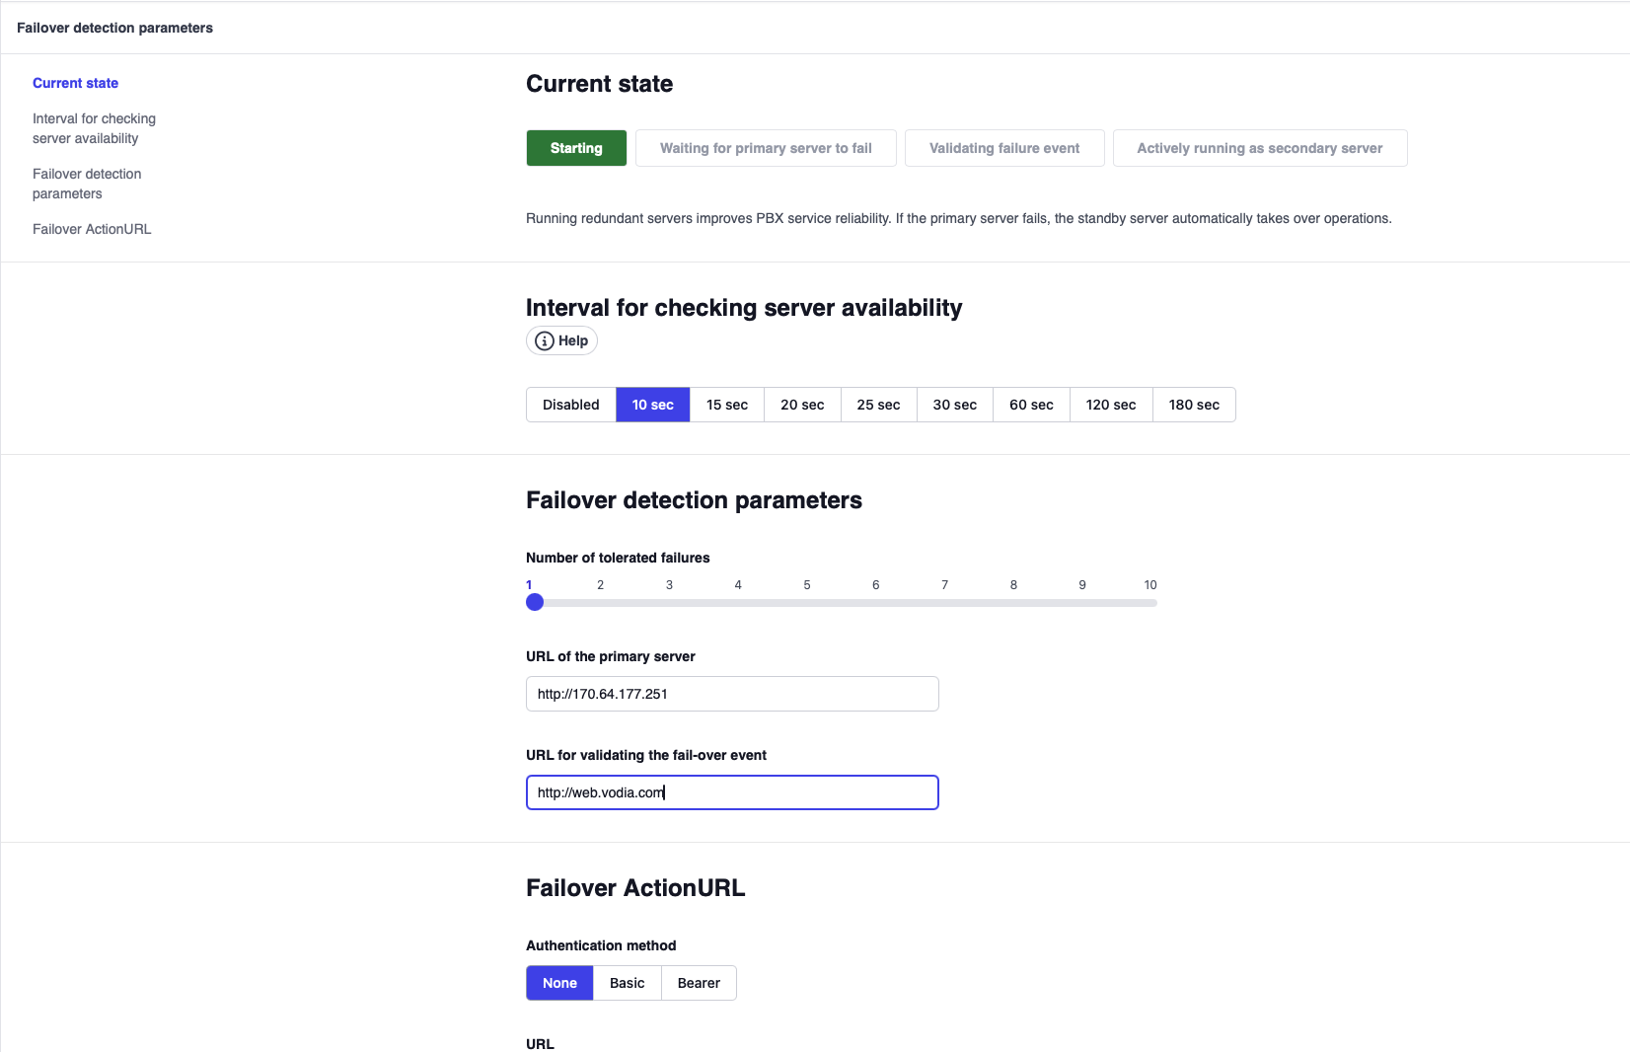Select Waiting for primary server to fail
This screenshot has height=1052, width=1630.
[766, 148]
